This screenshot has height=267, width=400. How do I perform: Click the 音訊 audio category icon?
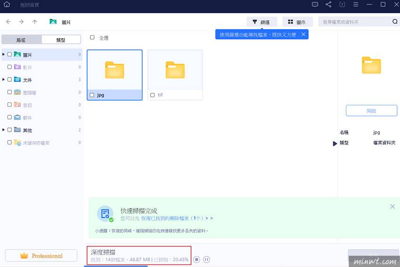(17, 105)
